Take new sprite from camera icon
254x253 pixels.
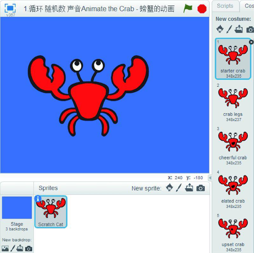click(201, 188)
